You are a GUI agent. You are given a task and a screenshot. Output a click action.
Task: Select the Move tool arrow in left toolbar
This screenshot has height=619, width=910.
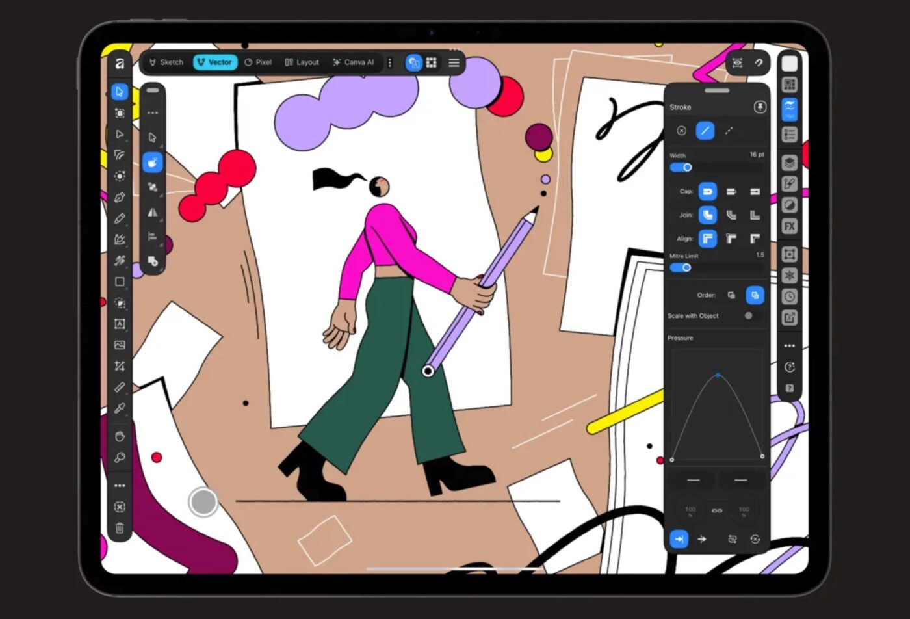120,92
